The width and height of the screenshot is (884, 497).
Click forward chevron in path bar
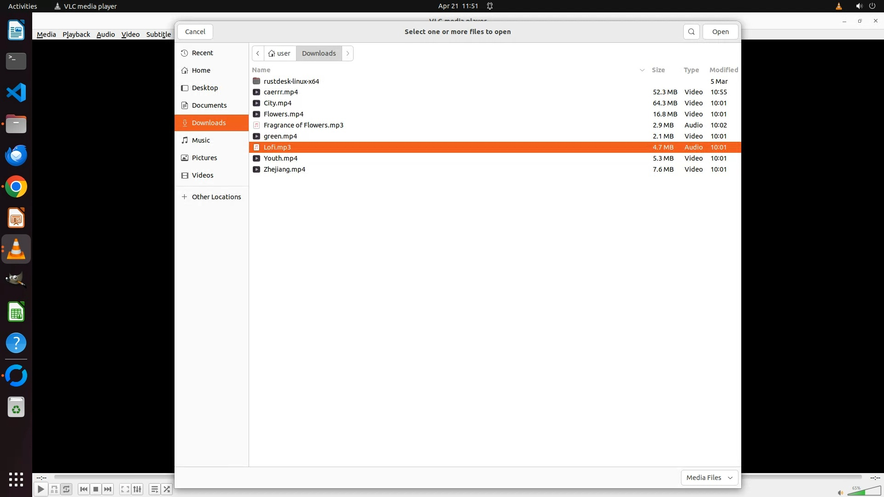[x=348, y=53]
